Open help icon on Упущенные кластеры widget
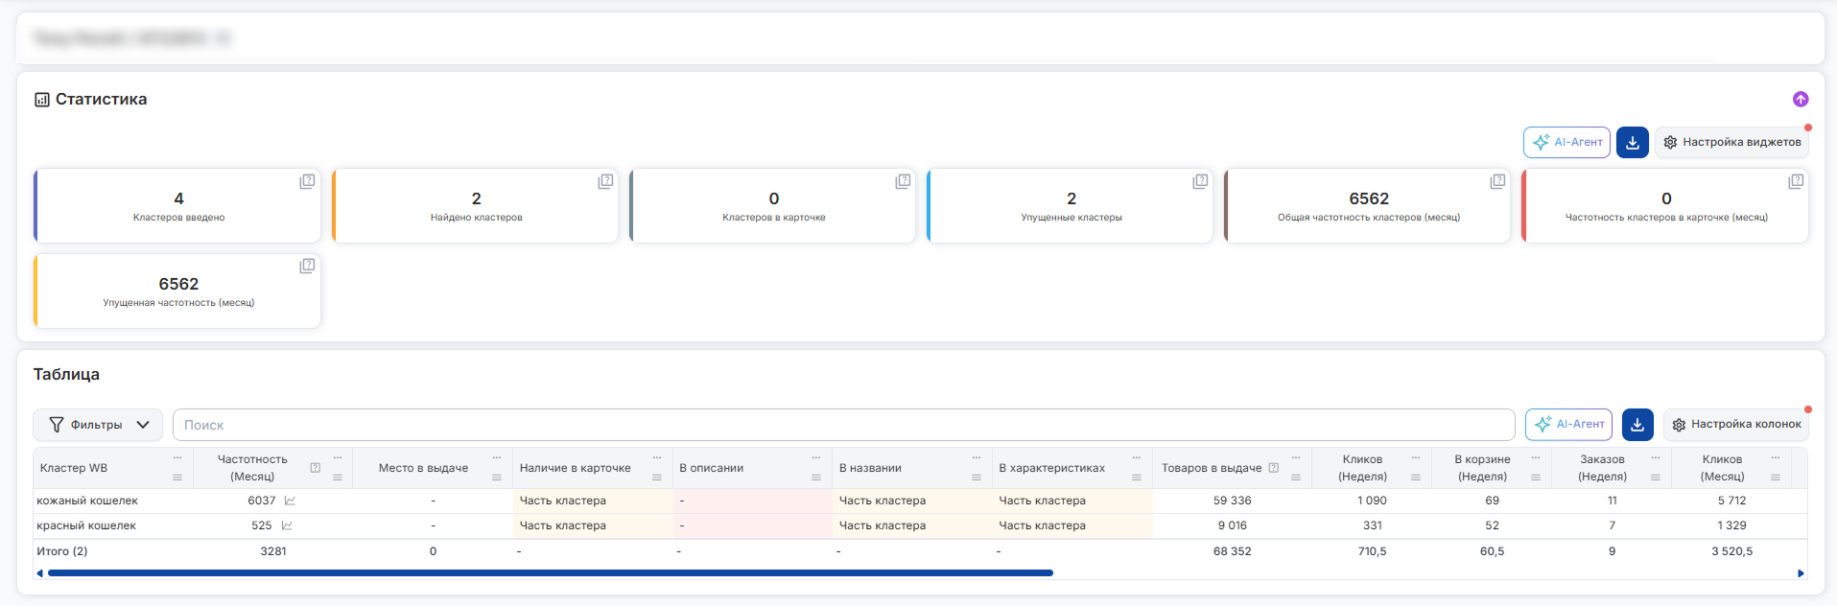The width and height of the screenshot is (1837, 606). [1200, 181]
